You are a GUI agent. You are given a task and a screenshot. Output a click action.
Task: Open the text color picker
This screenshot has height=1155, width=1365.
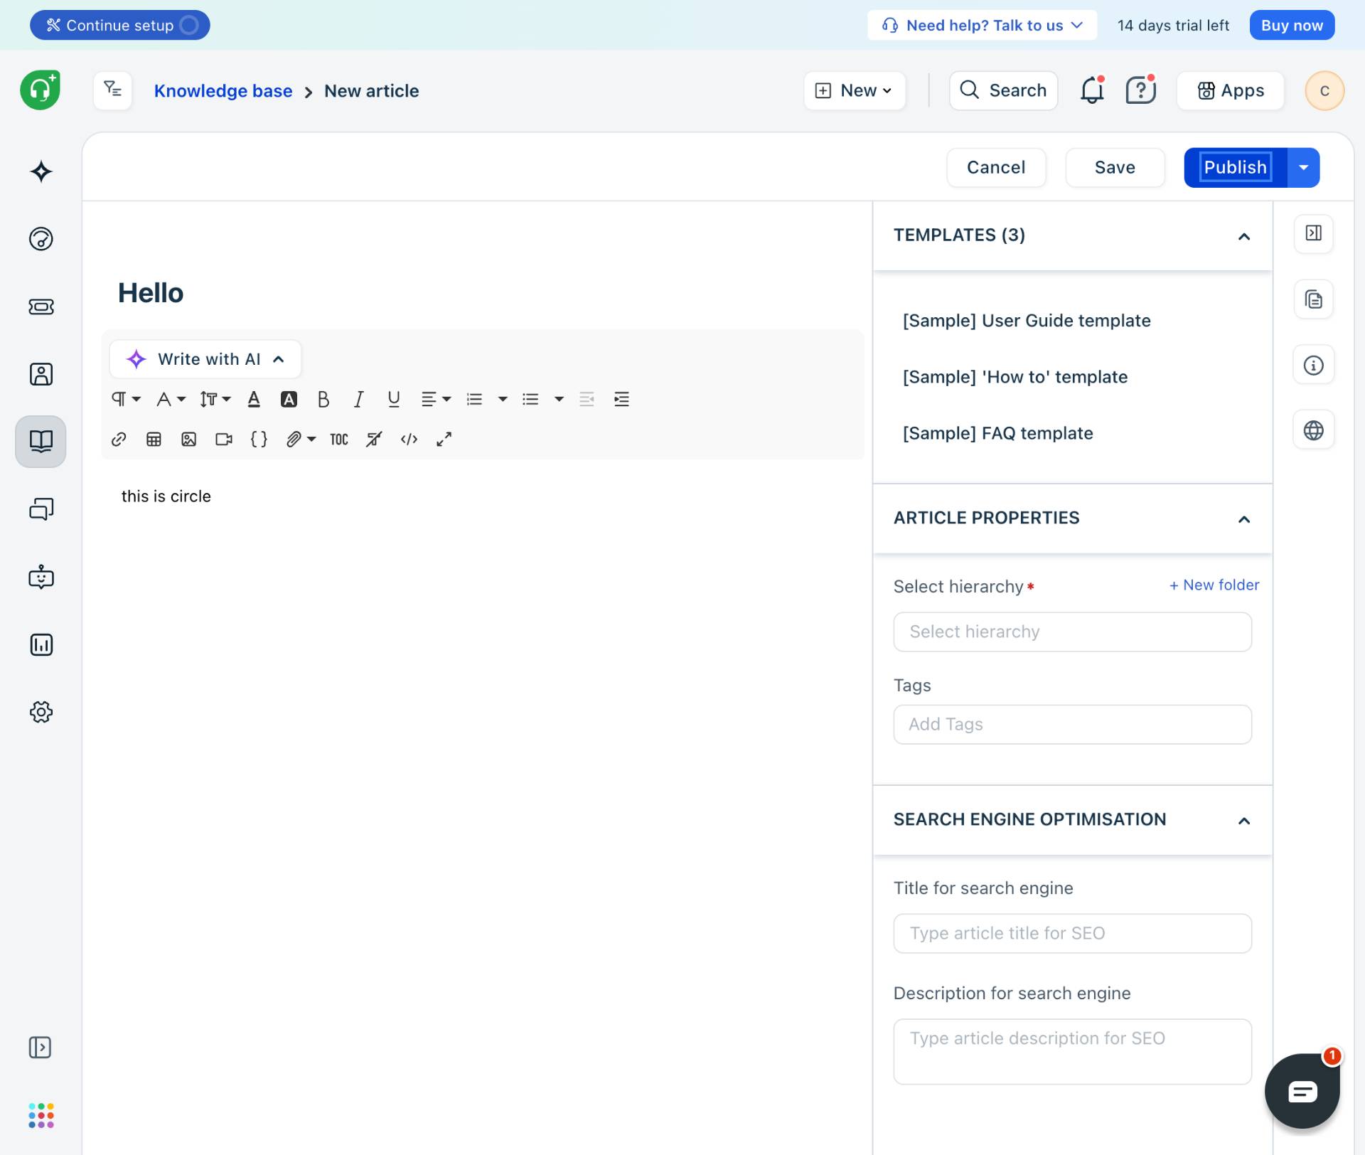[254, 399]
